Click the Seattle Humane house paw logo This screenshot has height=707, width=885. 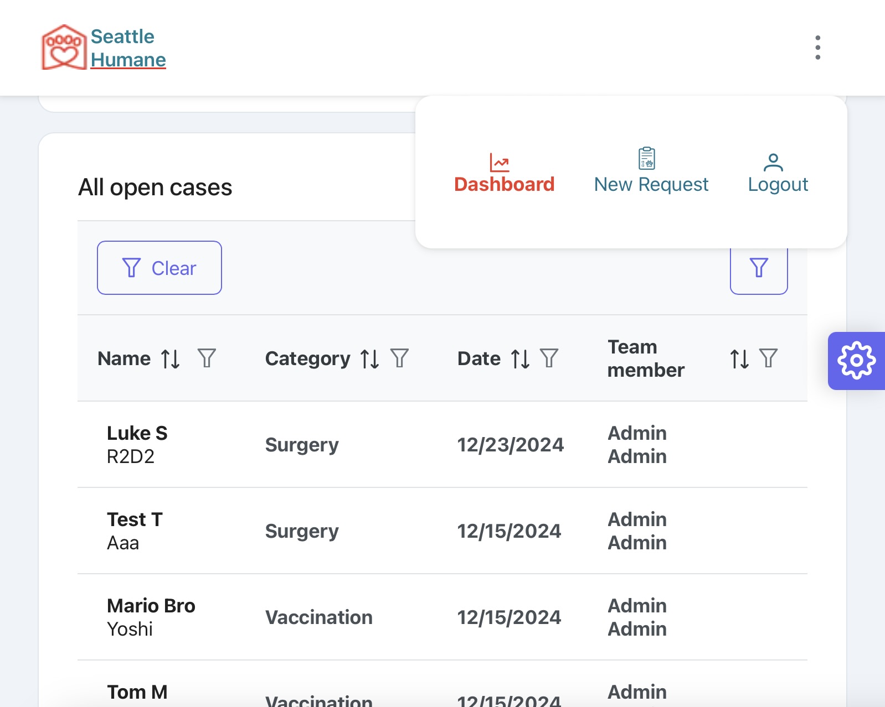click(64, 48)
